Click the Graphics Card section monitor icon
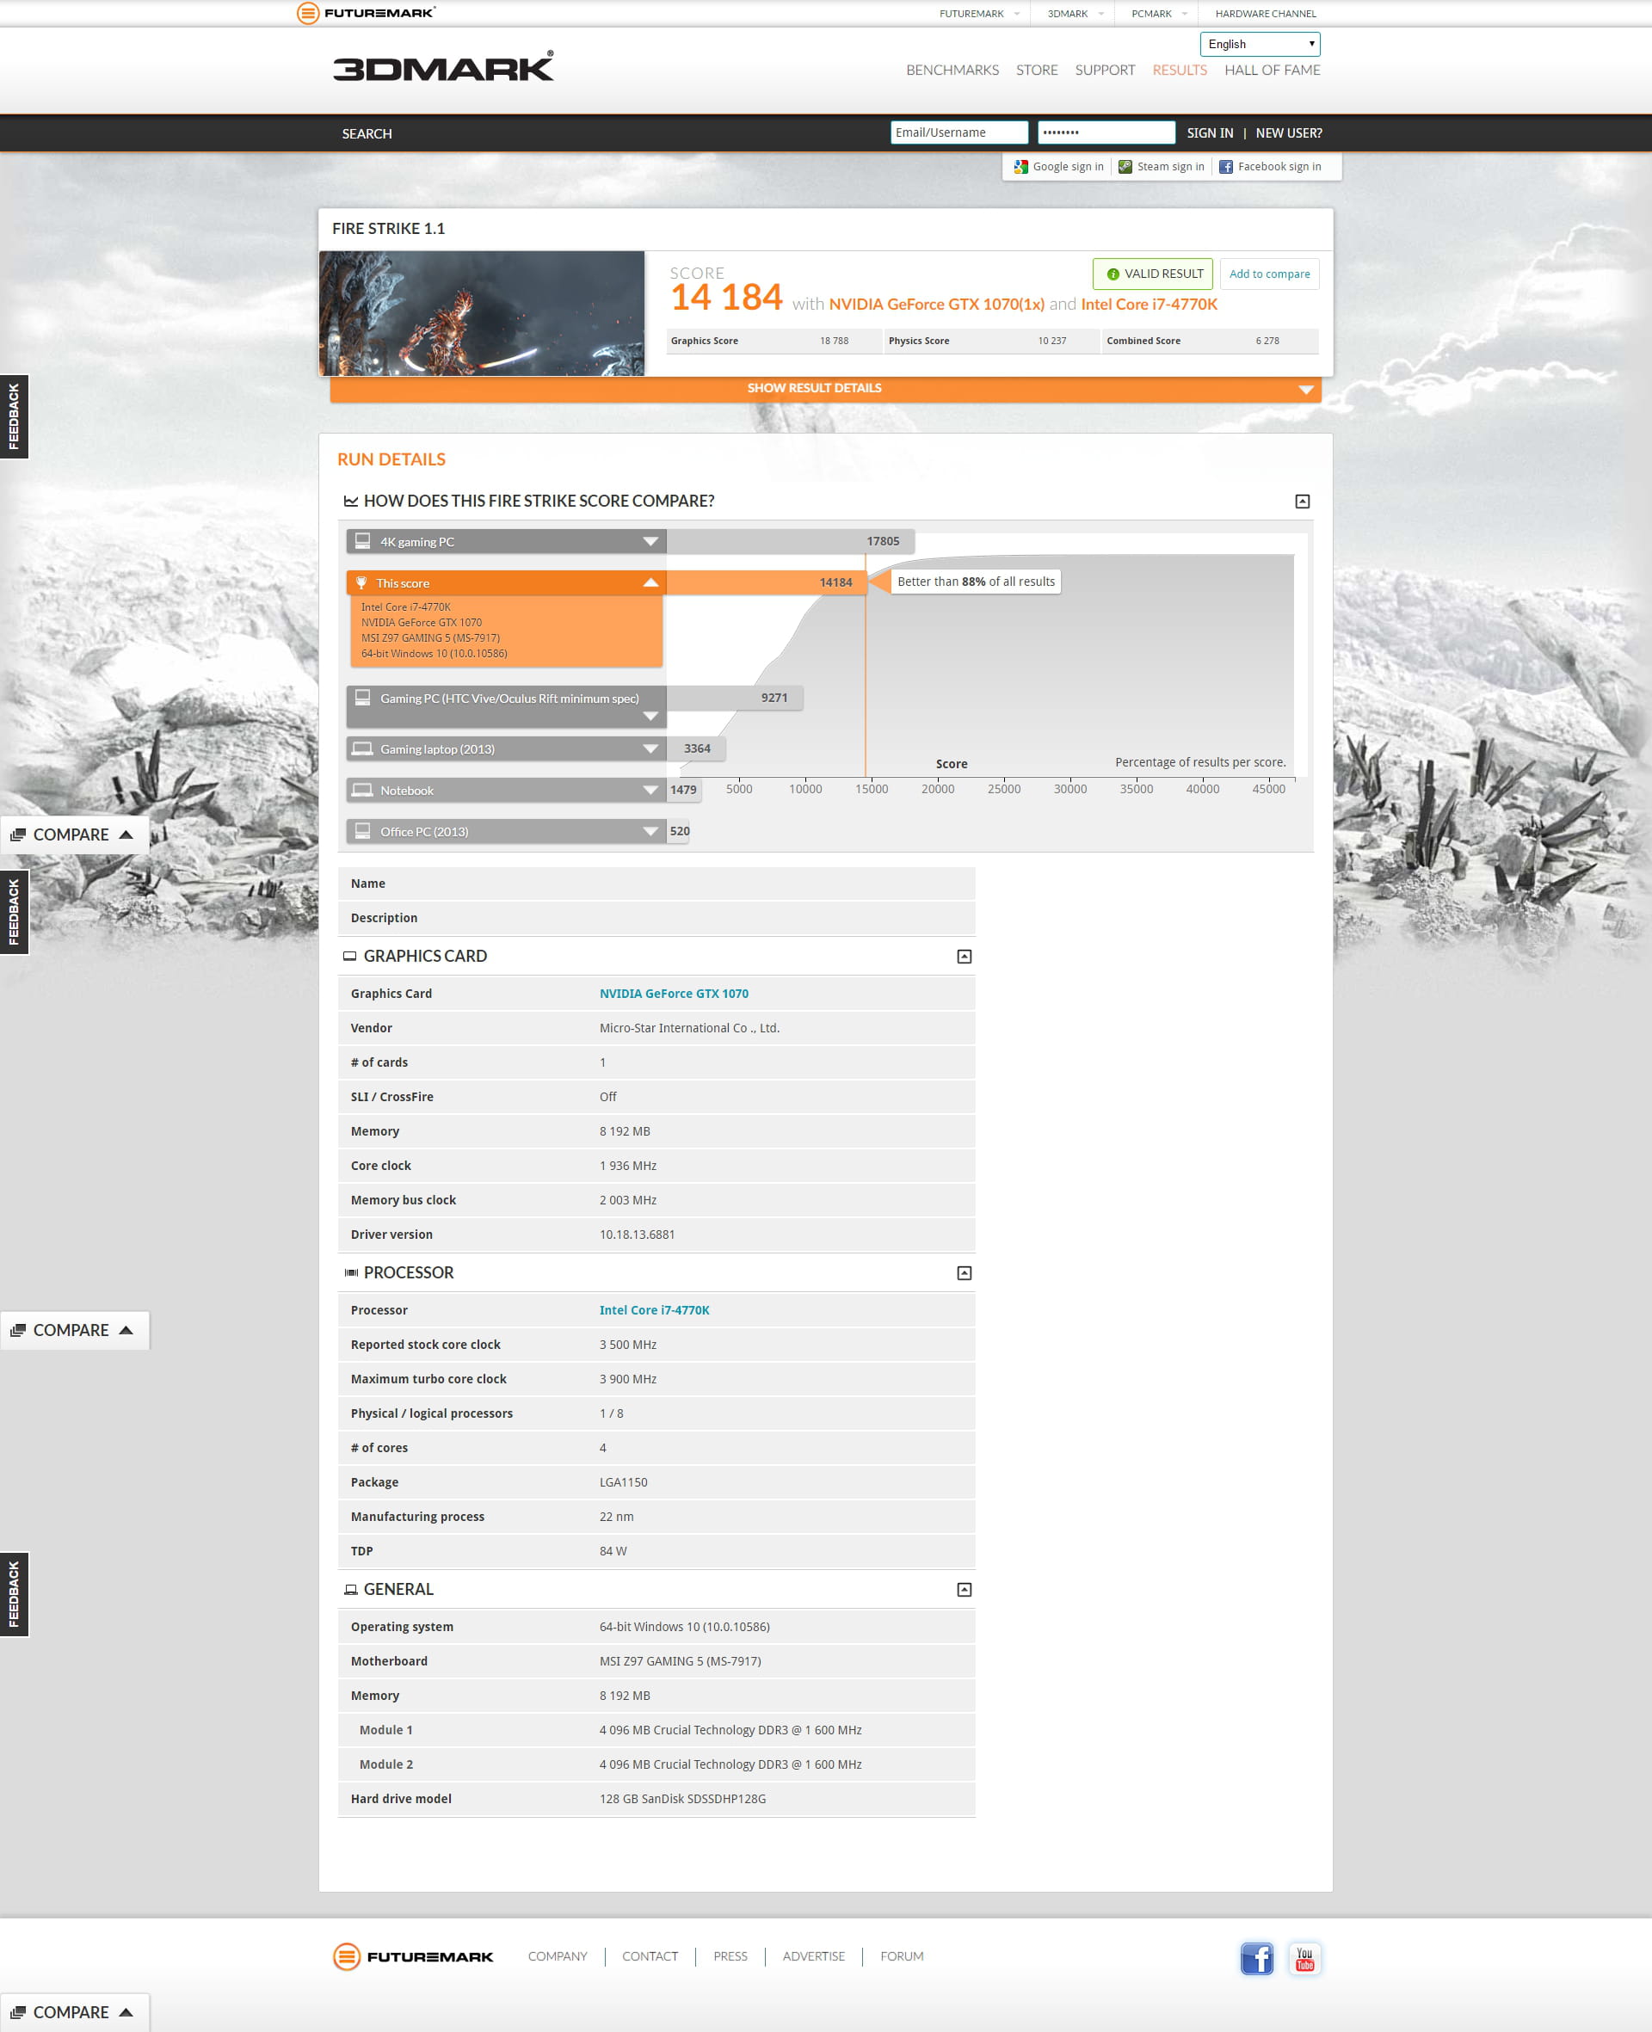 (x=349, y=956)
